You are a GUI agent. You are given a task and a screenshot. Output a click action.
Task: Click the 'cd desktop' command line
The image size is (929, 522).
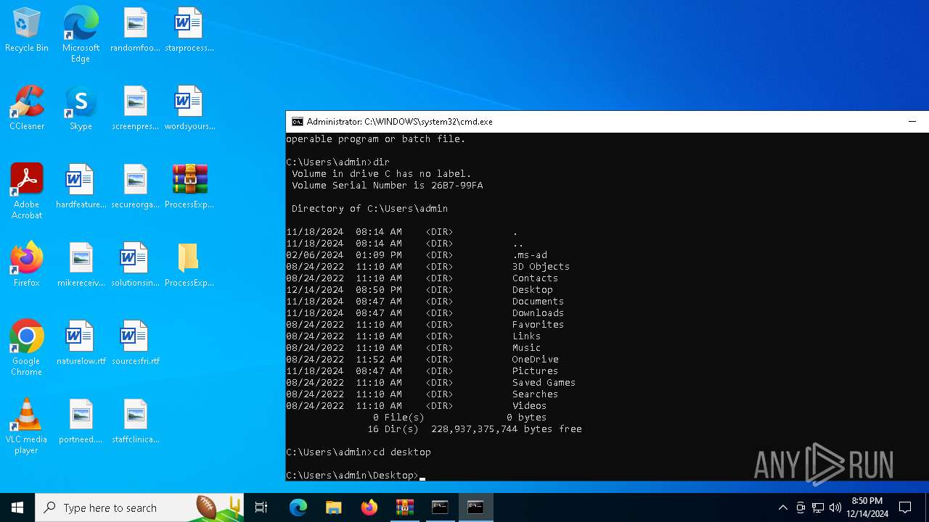359,452
